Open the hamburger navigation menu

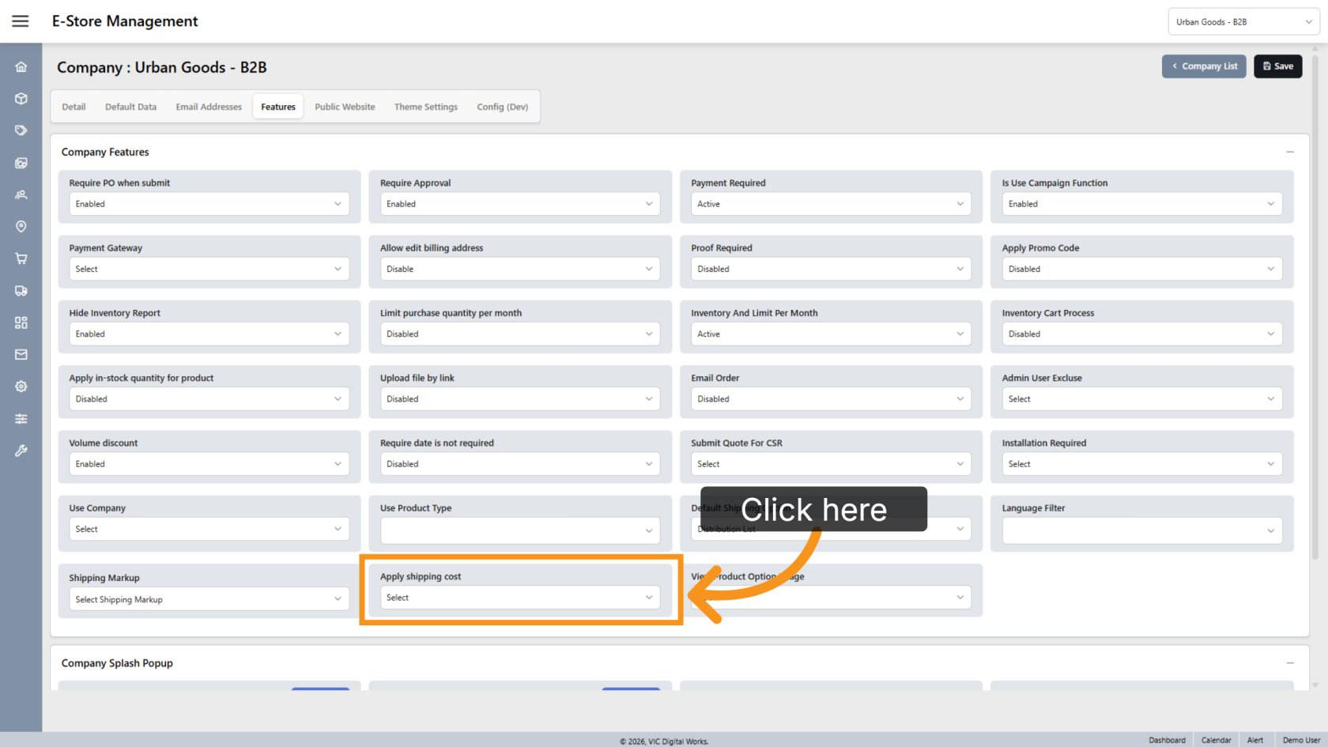coord(21,21)
